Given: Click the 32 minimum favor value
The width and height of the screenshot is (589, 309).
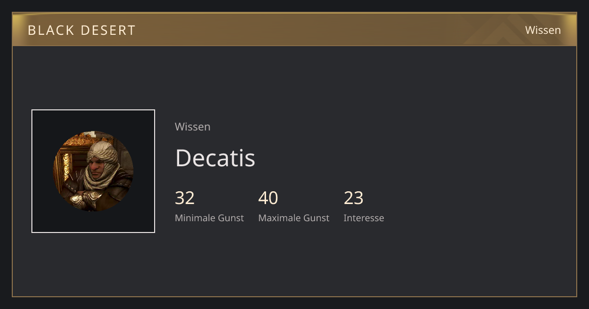Looking at the screenshot, I should click(185, 198).
